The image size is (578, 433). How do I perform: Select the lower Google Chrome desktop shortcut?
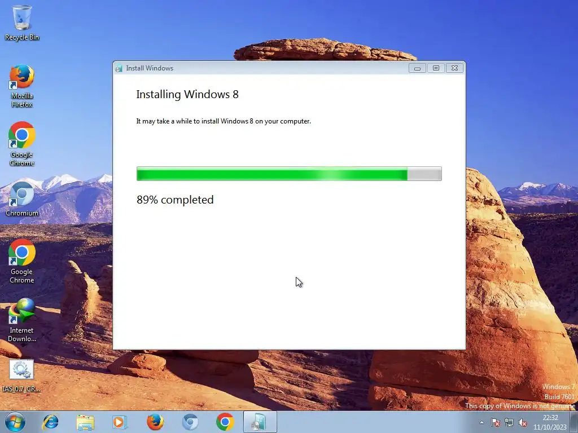pos(22,261)
